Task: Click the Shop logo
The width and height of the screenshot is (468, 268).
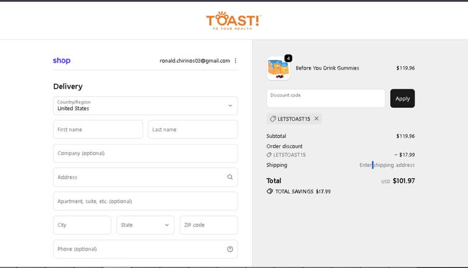Action: click(x=62, y=60)
